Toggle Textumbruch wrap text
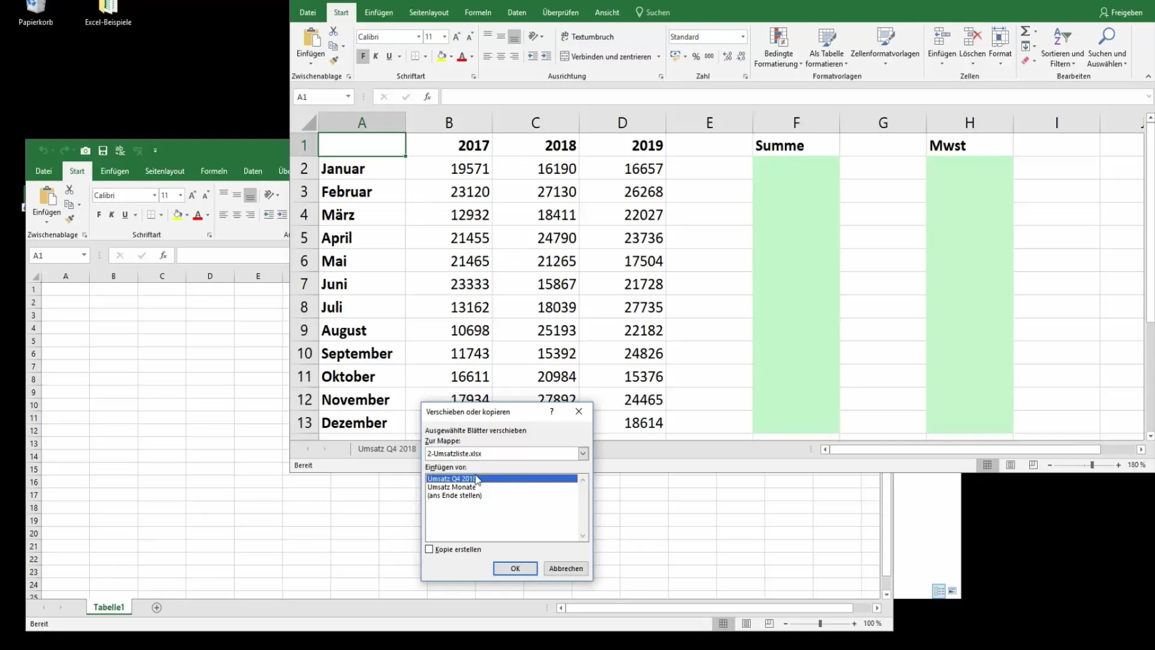1155x650 pixels. (x=587, y=37)
